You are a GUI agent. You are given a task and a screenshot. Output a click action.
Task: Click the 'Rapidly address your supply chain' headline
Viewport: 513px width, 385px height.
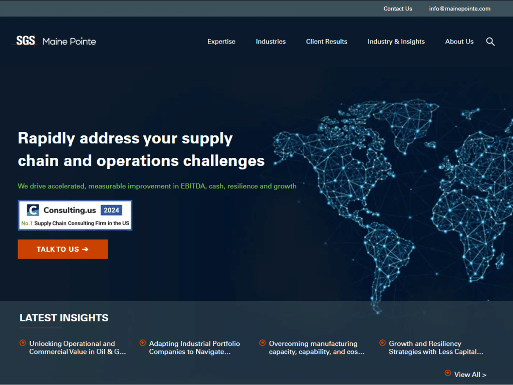[141, 149]
